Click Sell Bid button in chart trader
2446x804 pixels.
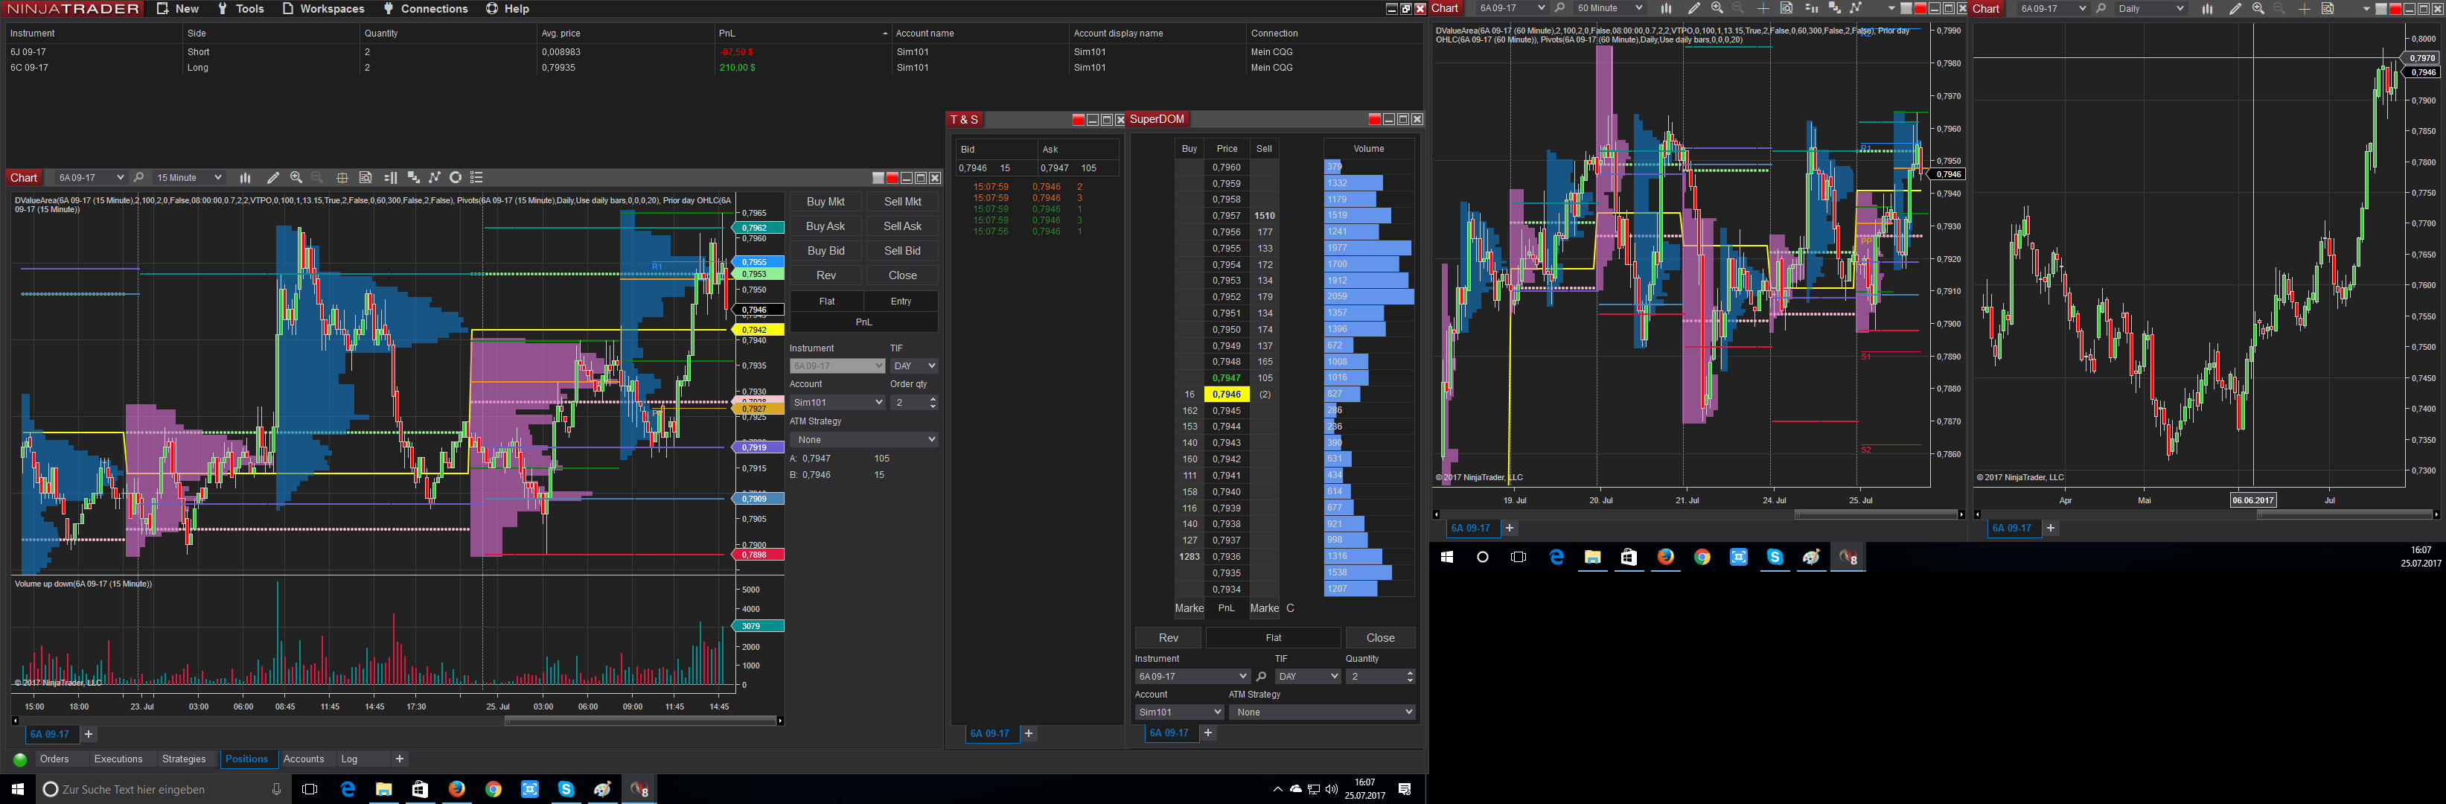pos(902,251)
